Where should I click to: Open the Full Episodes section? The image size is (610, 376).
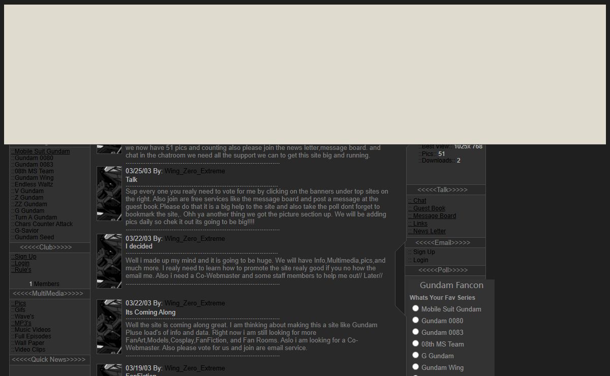(x=32, y=336)
